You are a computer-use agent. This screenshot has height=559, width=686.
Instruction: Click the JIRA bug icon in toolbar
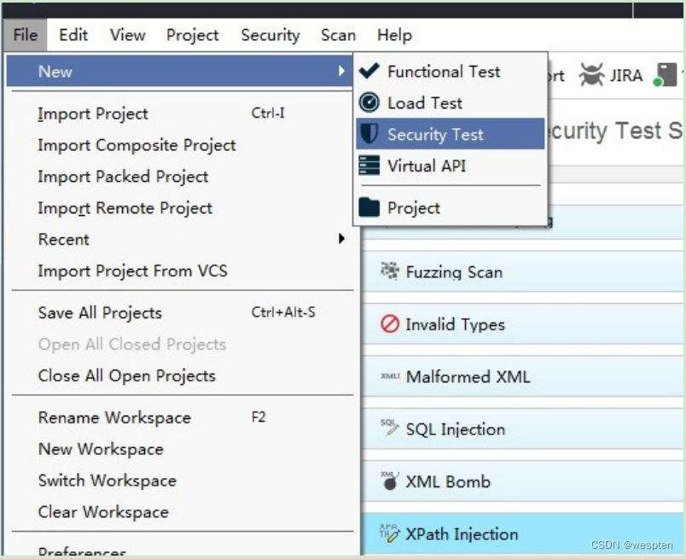591,75
